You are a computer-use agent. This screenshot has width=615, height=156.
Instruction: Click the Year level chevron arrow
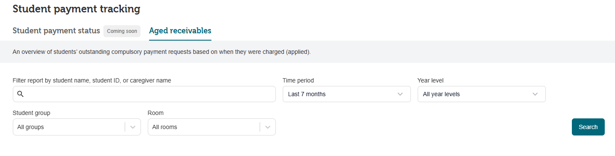[535, 94]
